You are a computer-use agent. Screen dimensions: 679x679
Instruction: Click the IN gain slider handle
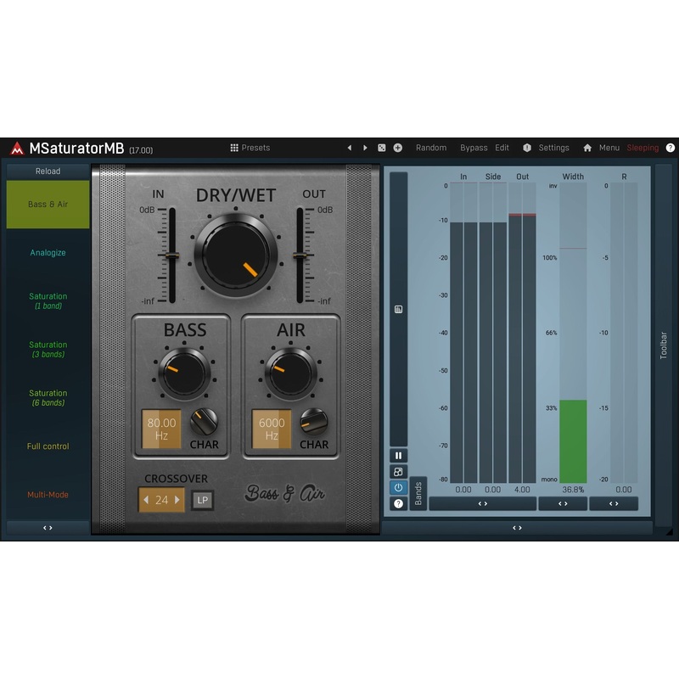[x=172, y=255]
